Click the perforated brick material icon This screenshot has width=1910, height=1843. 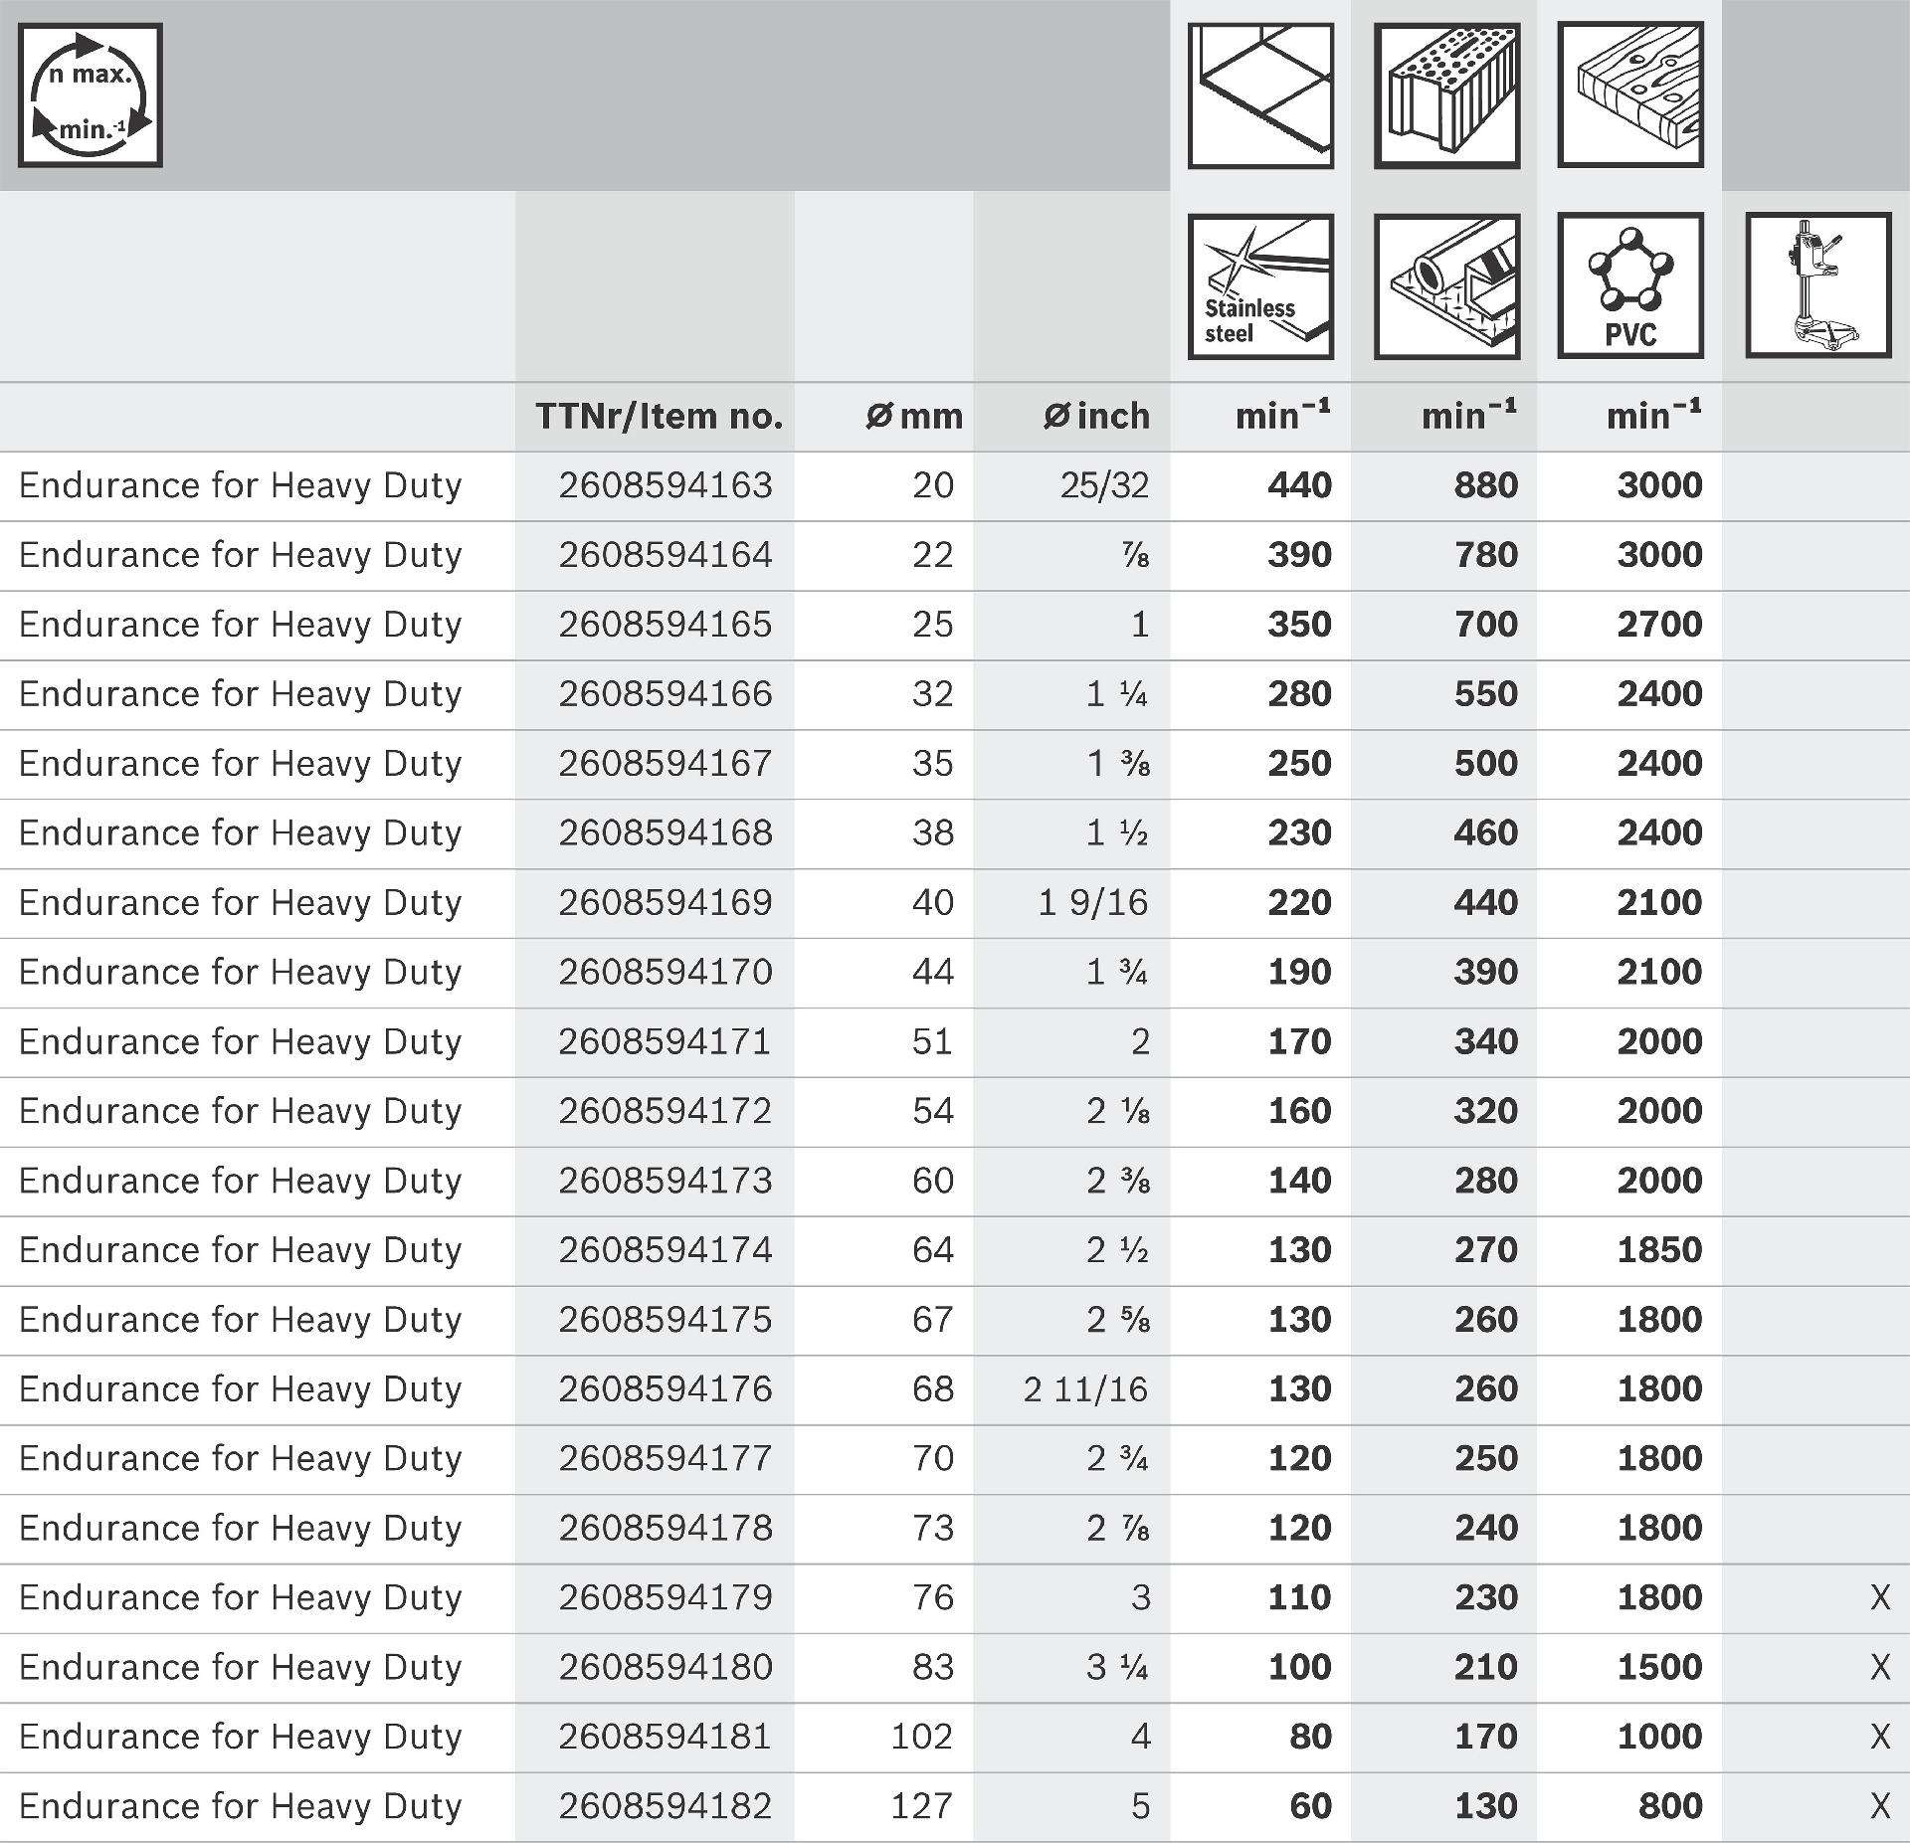[x=1446, y=95]
